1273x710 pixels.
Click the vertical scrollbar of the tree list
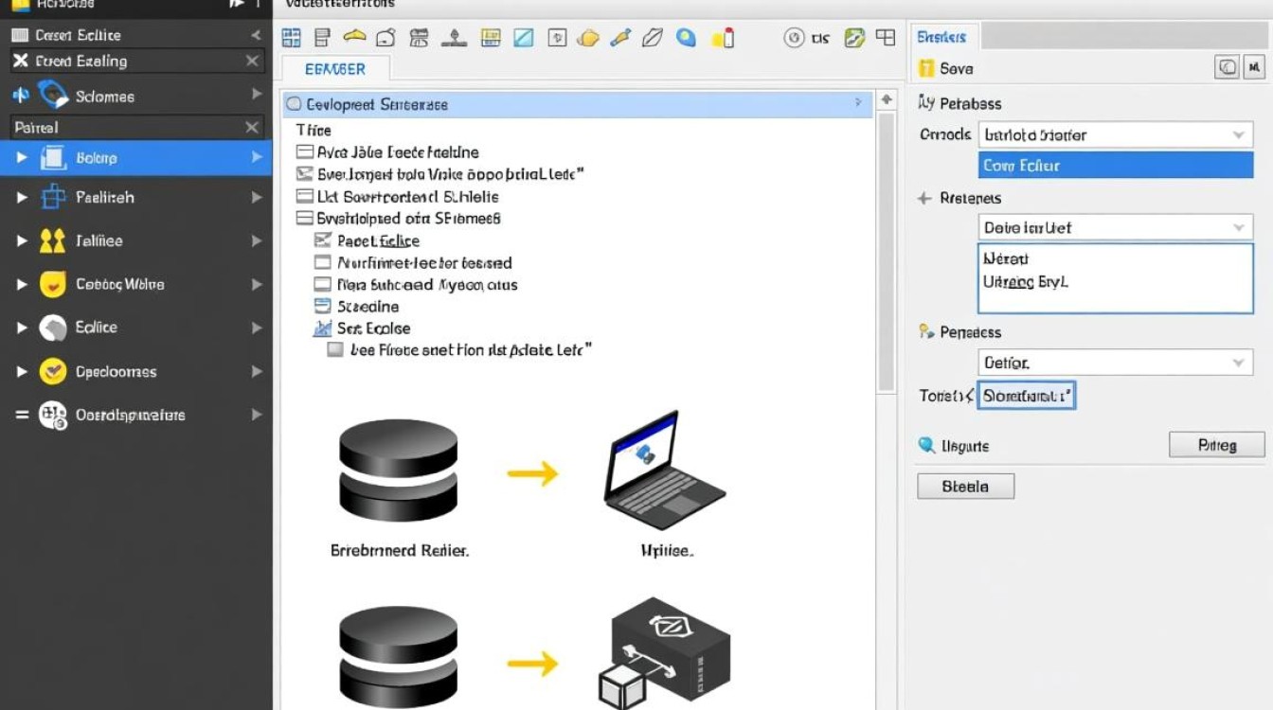point(886,246)
